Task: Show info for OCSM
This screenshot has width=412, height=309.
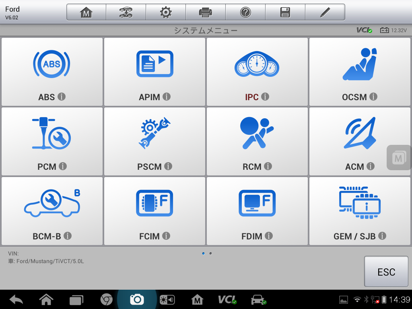Action: (x=373, y=97)
